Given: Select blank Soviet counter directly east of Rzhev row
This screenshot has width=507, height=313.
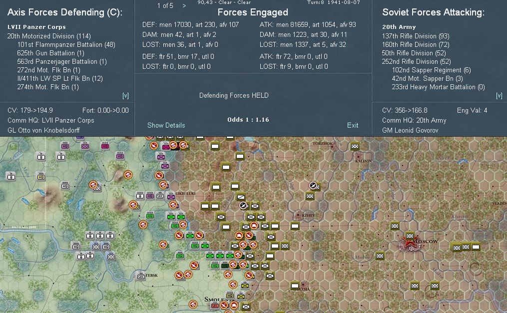Looking at the screenshot, I should point(295,226).
